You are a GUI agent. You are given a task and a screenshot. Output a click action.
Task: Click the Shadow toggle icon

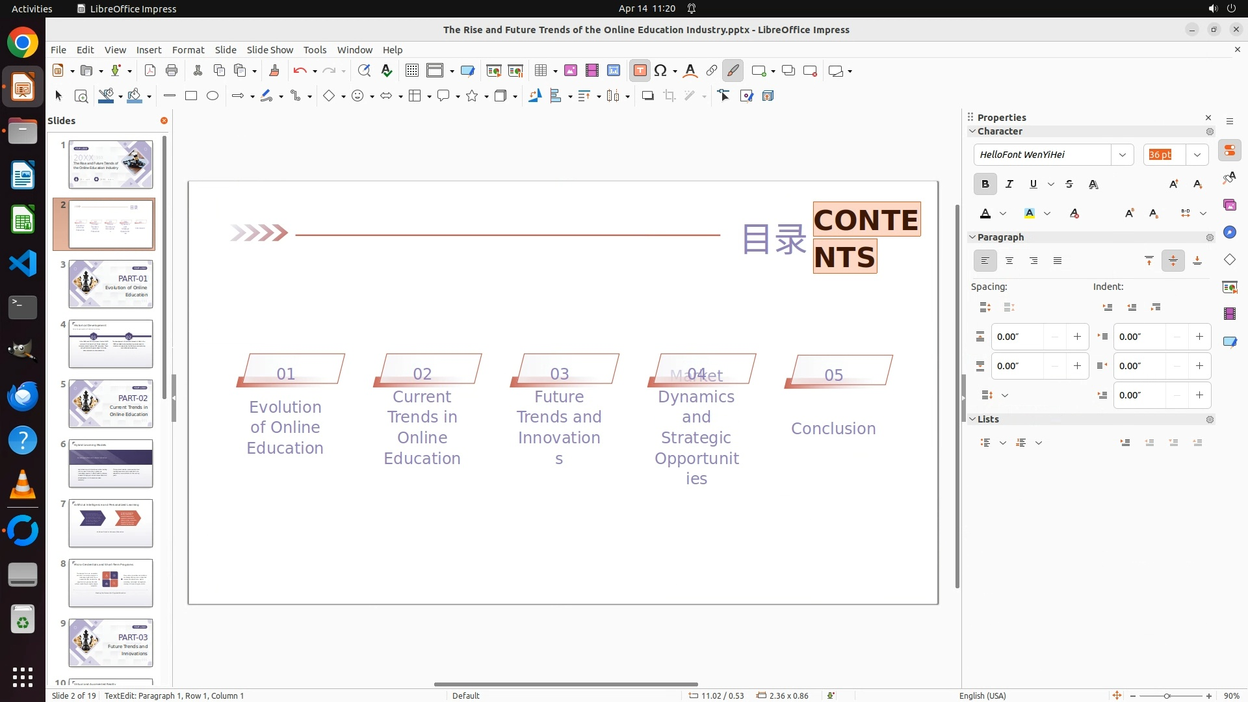tap(647, 96)
